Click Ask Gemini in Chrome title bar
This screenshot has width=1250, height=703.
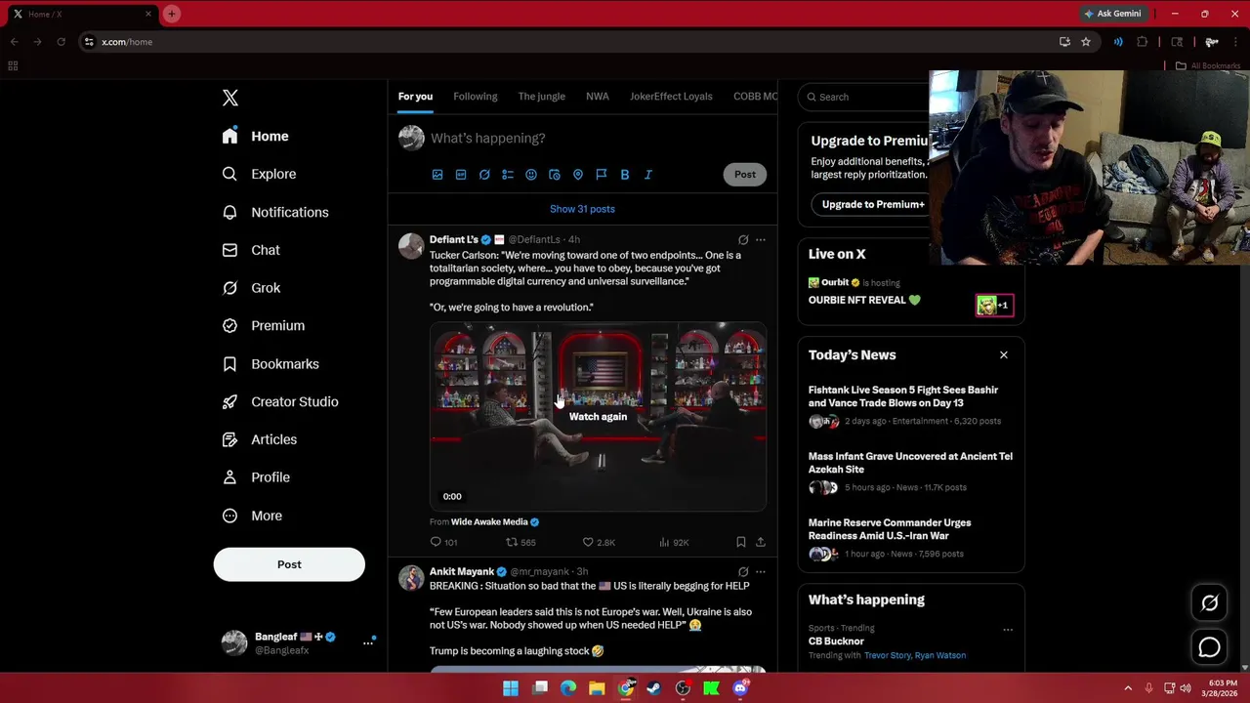pos(1111,14)
